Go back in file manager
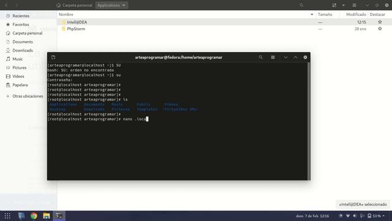The width and height of the screenshot is (392, 221). point(7,5)
